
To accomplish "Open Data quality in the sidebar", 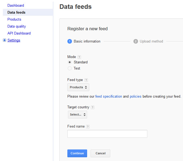I will pos(17,26).
